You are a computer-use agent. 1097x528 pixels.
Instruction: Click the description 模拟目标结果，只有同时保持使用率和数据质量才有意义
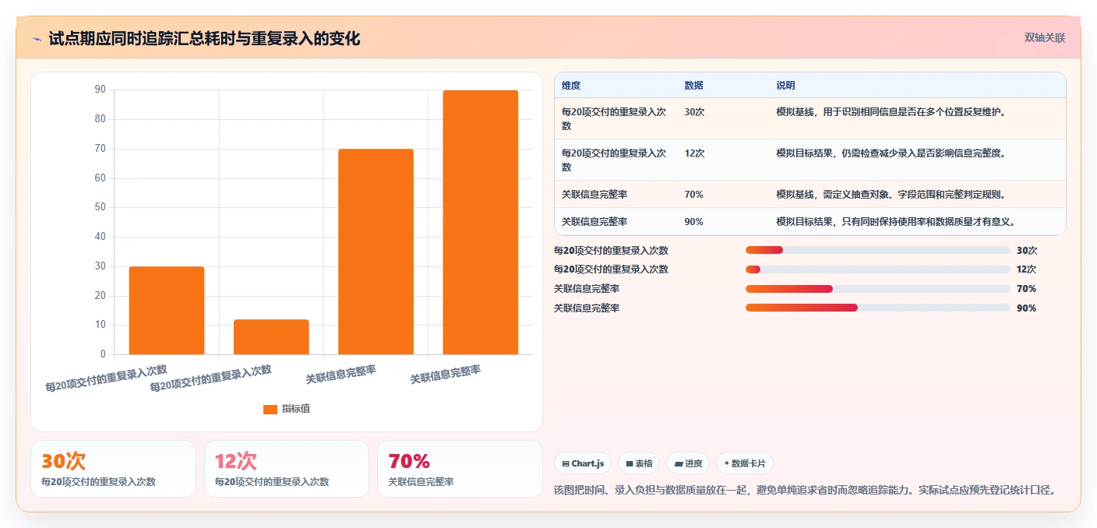(895, 222)
